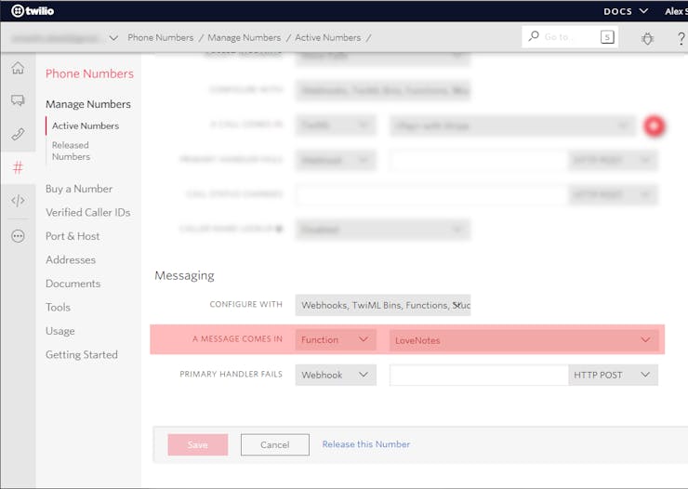
Task: Open Released Numbers submenu item
Action: pos(71,151)
